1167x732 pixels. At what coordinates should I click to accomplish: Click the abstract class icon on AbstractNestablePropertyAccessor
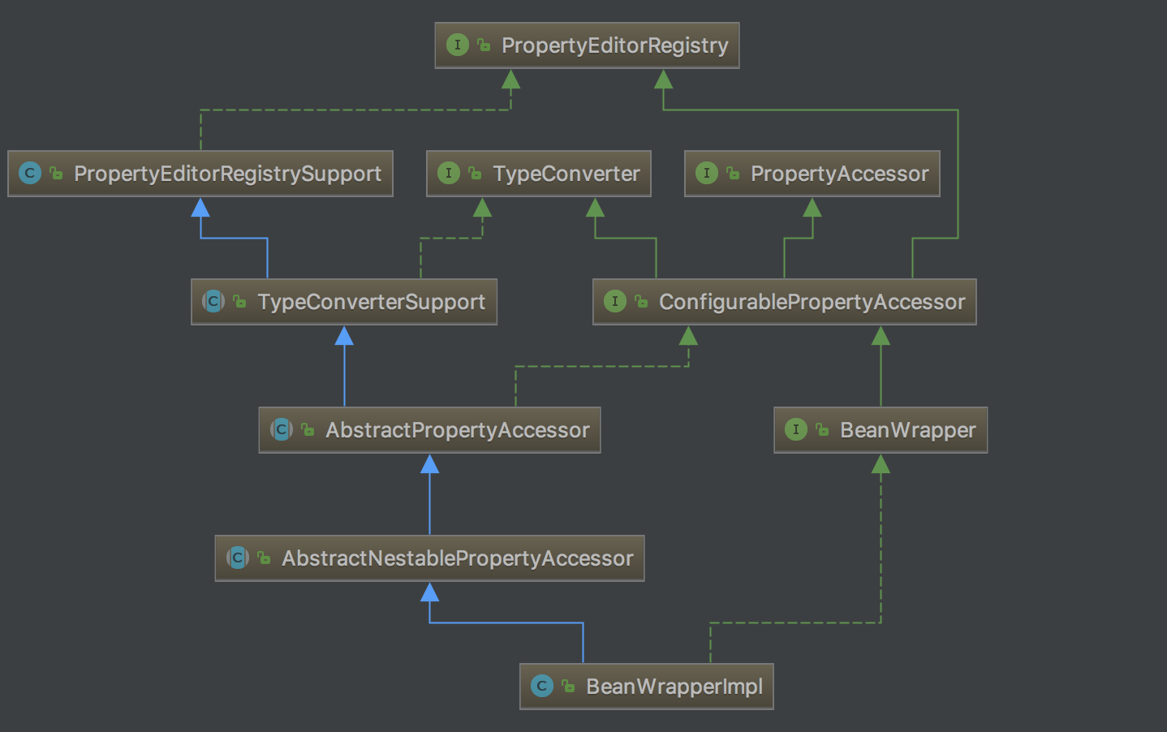coord(238,558)
